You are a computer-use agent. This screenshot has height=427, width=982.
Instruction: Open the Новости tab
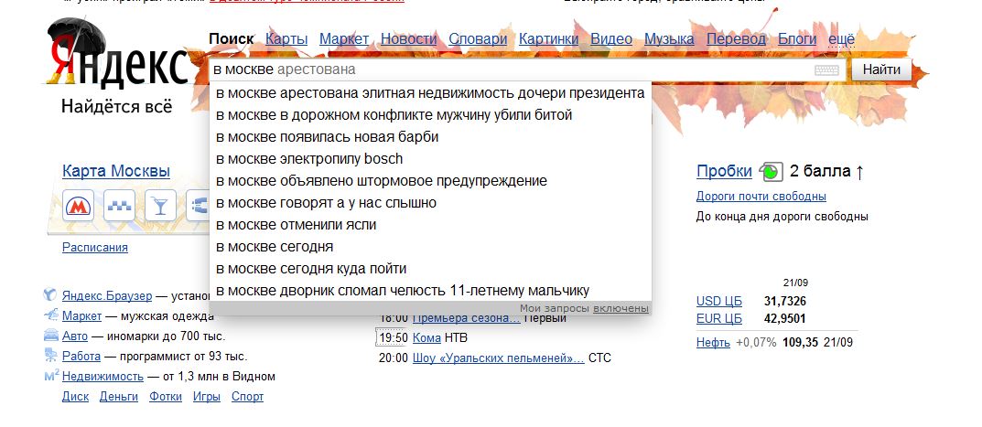tap(408, 38)
